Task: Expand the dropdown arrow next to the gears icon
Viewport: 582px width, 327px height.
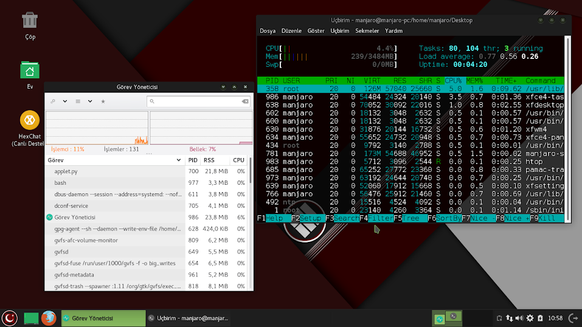Action: pos(65,102)
